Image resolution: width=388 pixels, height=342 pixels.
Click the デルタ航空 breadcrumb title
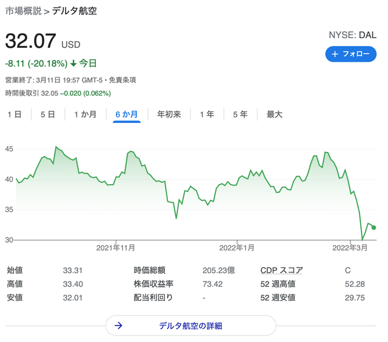74,11
